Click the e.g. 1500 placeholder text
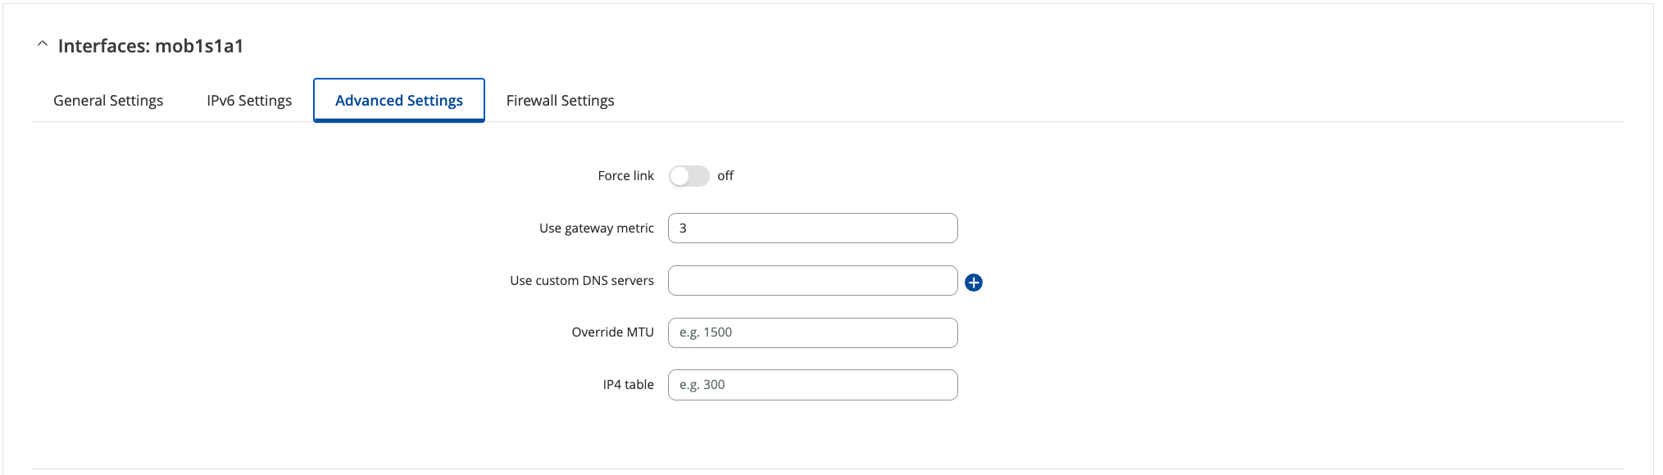 click(x=706, y=332)
